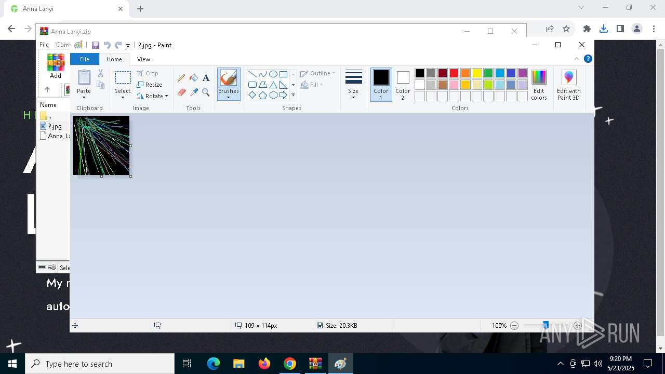Choose the Line shape
The width and height of the screenshot is (665, 374).
pos(252,74)
